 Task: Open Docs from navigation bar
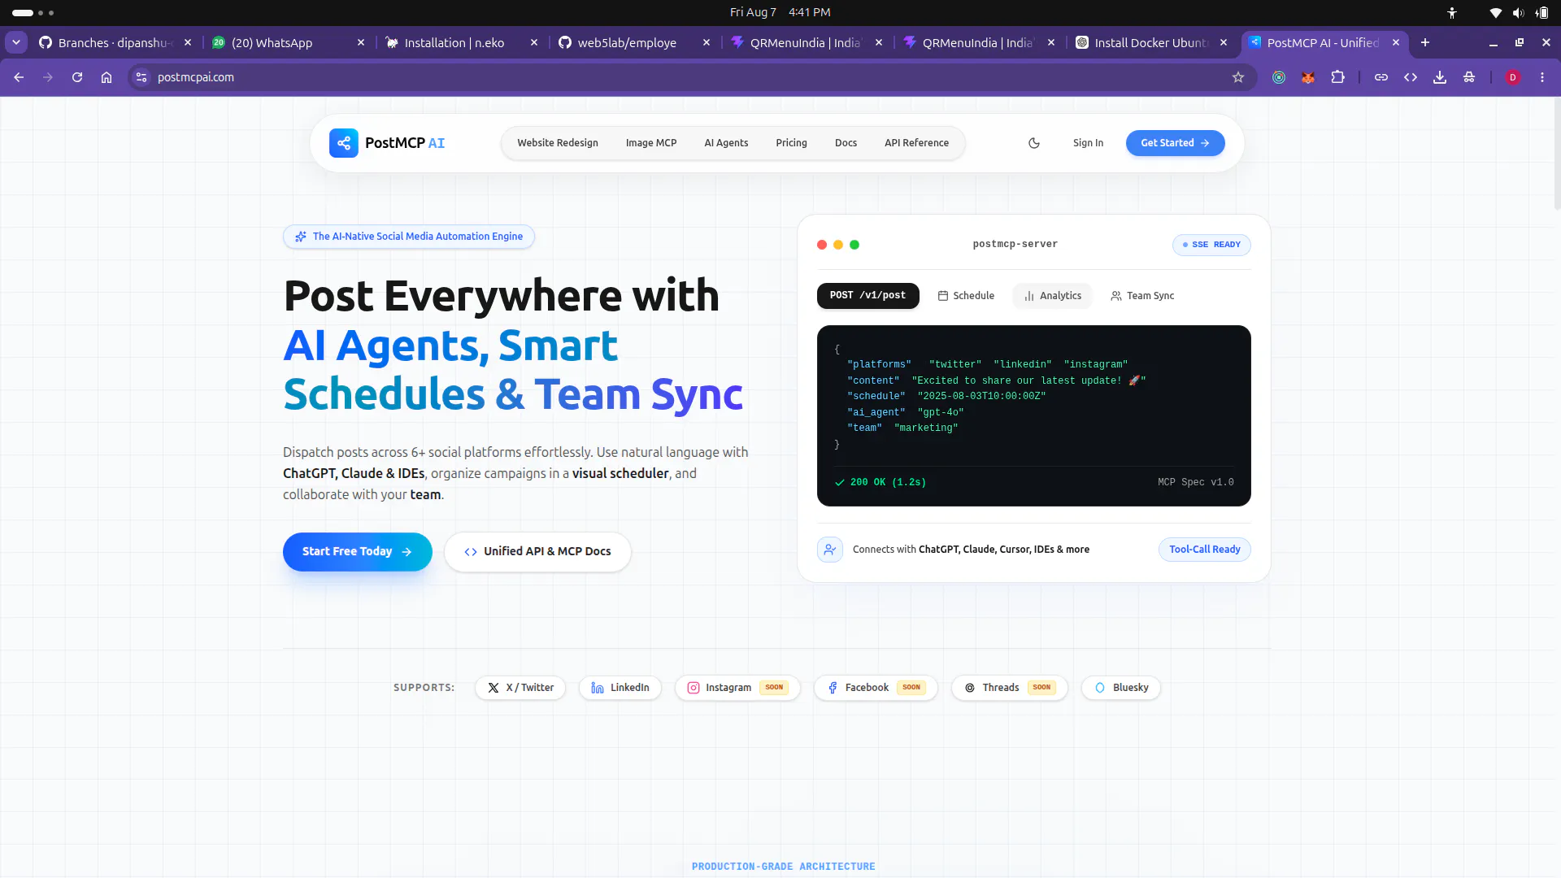coord(846,143)
